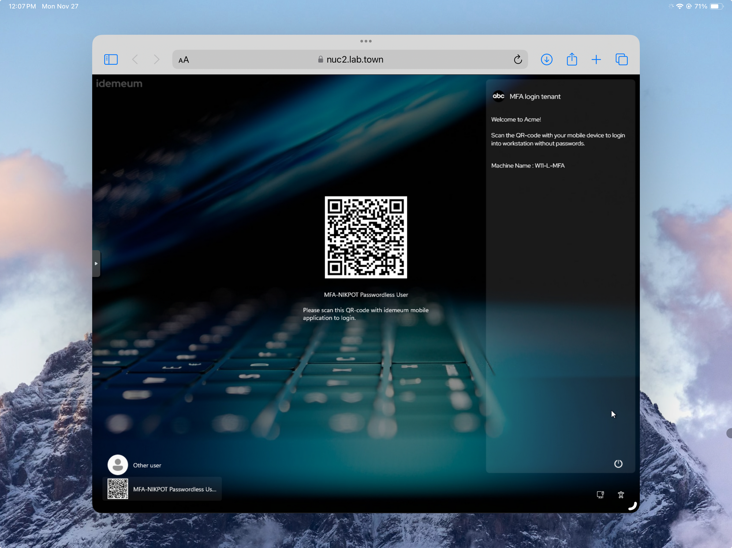
Task: Grab the window resize corner handle
Action: (x=633, y=506)
